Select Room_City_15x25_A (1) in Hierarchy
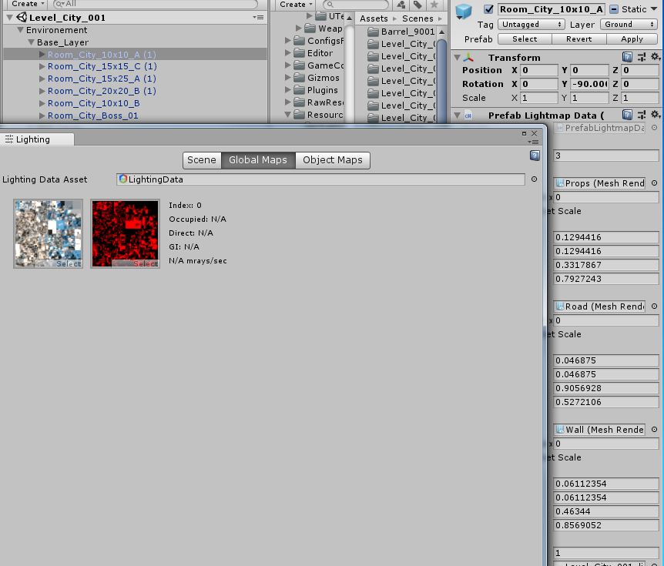664x566 pixels. pos(102,79)
